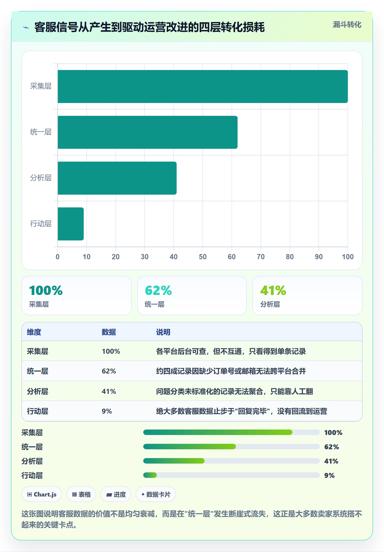Click the summary paragraph starting 这张图说明
This screenshot has height=552, width=384.
[192, 519]
